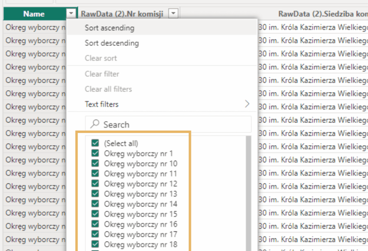The height and width of the screenshot is (251, 368).
Task: Choose Sort ascending
Action: coord(109,28)
